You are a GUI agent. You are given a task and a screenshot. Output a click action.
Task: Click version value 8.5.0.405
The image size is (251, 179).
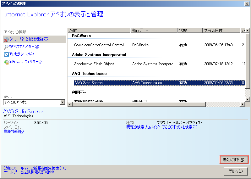41,123
